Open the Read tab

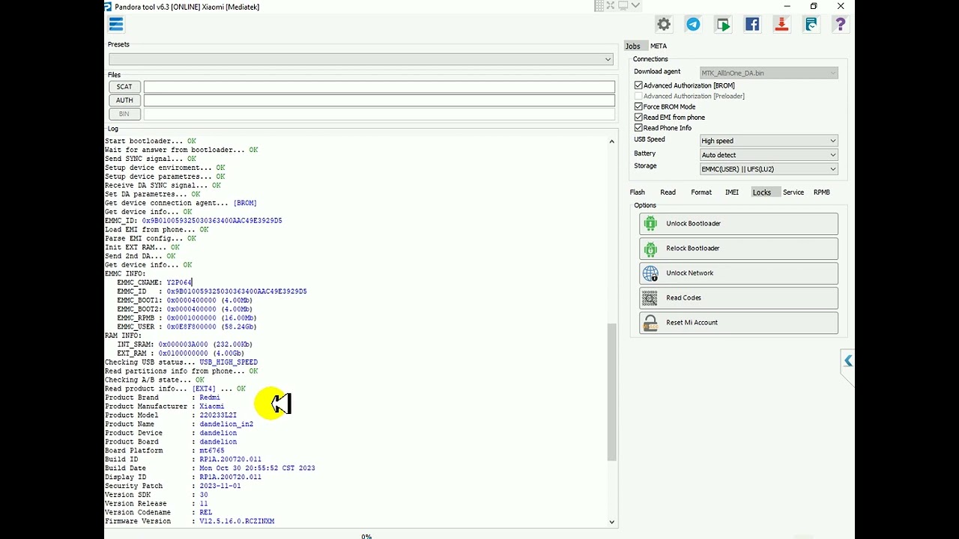tap(668, 192)
